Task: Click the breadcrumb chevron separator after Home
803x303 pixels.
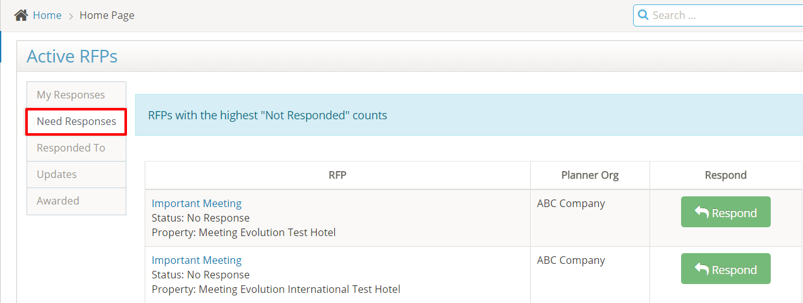Action: point(71,16)
